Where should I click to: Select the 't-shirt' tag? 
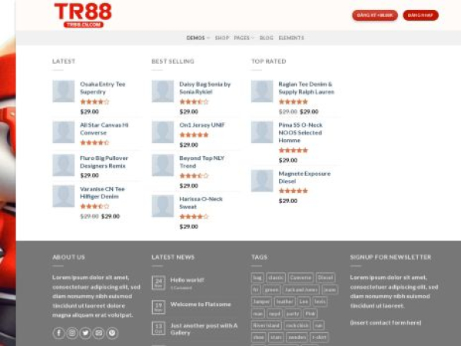pos(320,338)
